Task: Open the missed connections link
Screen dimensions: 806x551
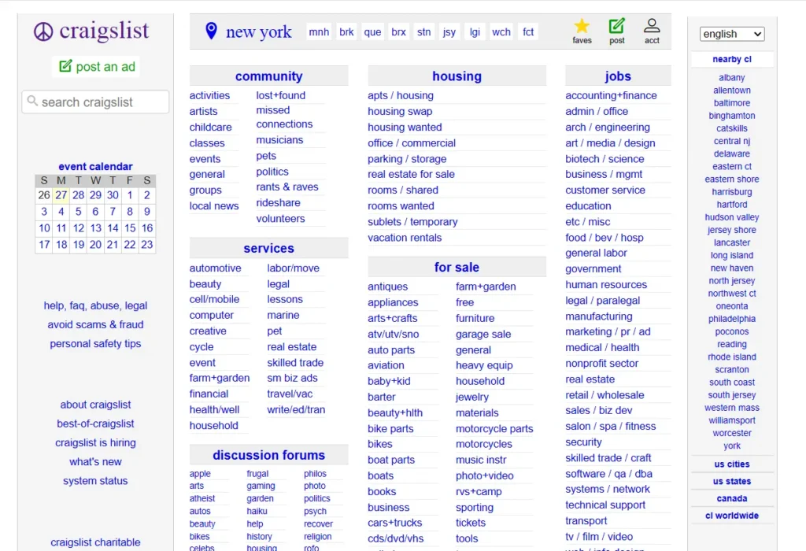Action: point(284,117)
